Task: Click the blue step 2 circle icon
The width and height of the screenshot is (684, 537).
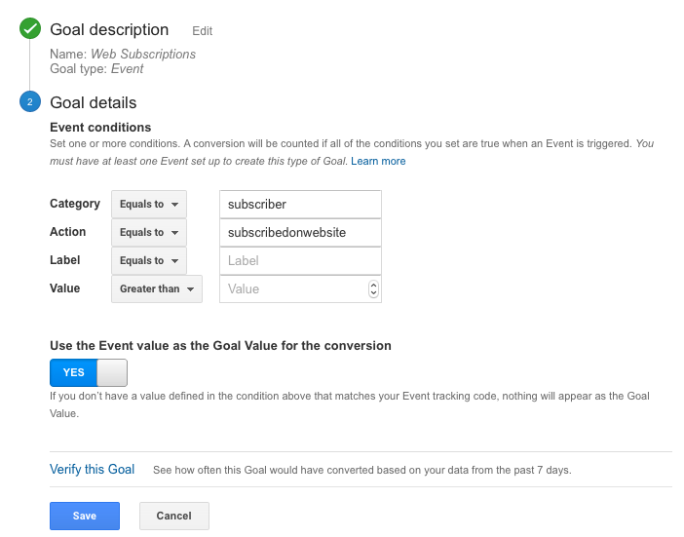Action: coord(30,102)
